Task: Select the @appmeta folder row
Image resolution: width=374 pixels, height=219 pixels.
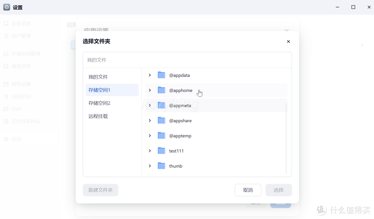Action: point(180,105)
